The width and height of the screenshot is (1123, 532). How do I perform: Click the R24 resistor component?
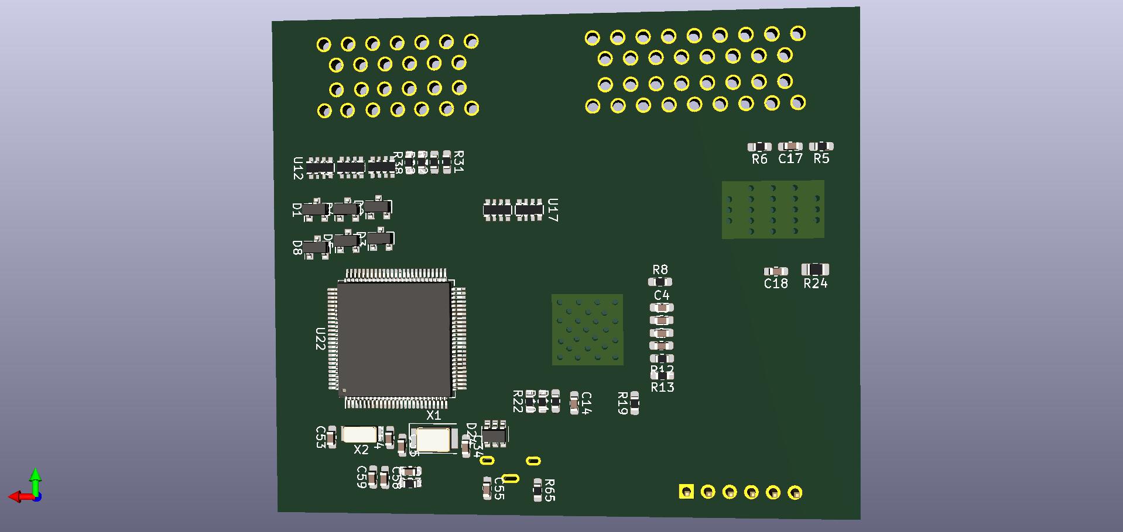[x=815, y=270]
